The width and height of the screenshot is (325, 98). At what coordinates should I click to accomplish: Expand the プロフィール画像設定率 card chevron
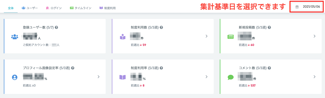(x=99, y=77)
